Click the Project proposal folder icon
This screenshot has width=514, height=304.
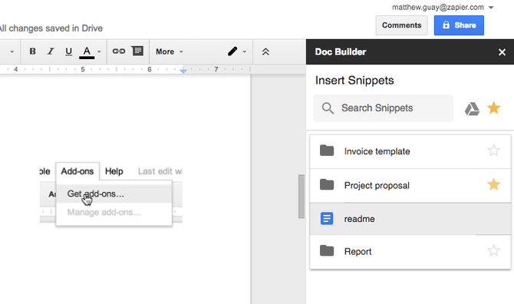(327, 185)
